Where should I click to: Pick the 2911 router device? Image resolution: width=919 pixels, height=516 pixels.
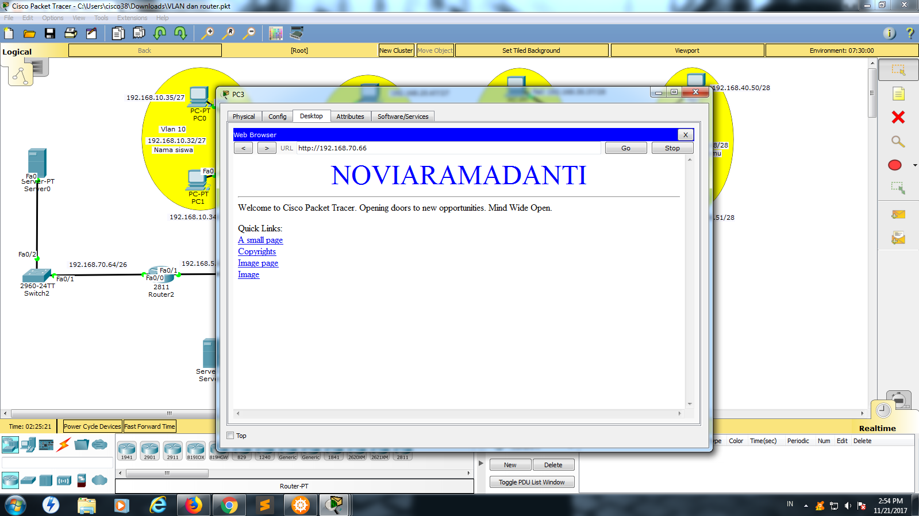172,451
